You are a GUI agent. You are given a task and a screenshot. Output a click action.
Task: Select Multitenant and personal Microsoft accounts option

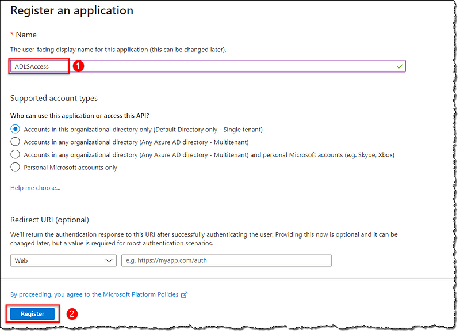coord(15,154)
